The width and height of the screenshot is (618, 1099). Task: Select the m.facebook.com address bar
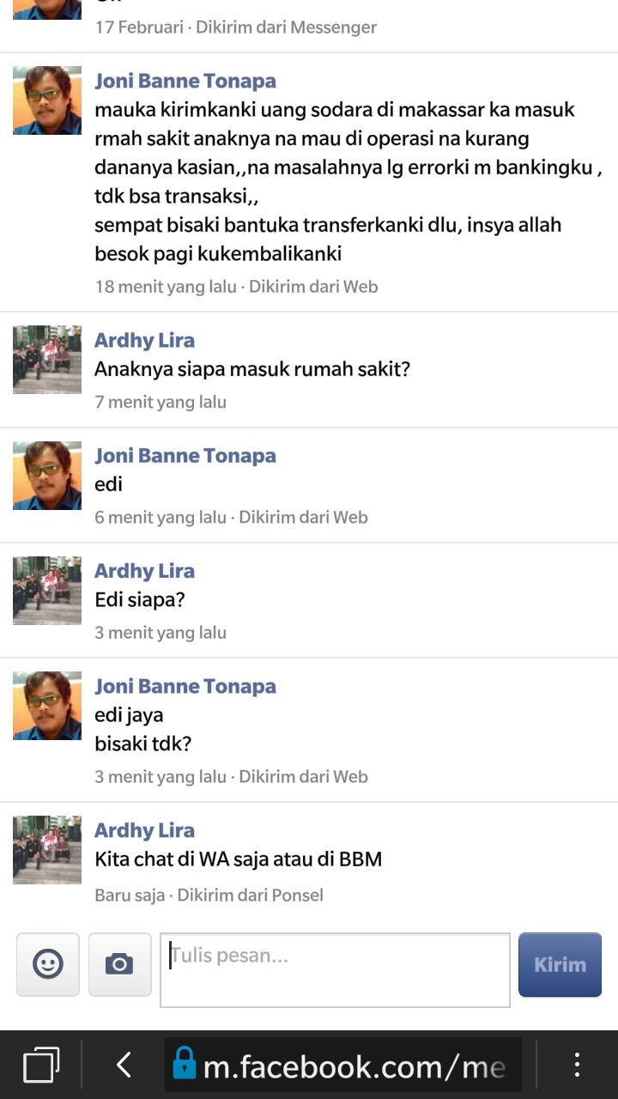(x=343, y=1066)
